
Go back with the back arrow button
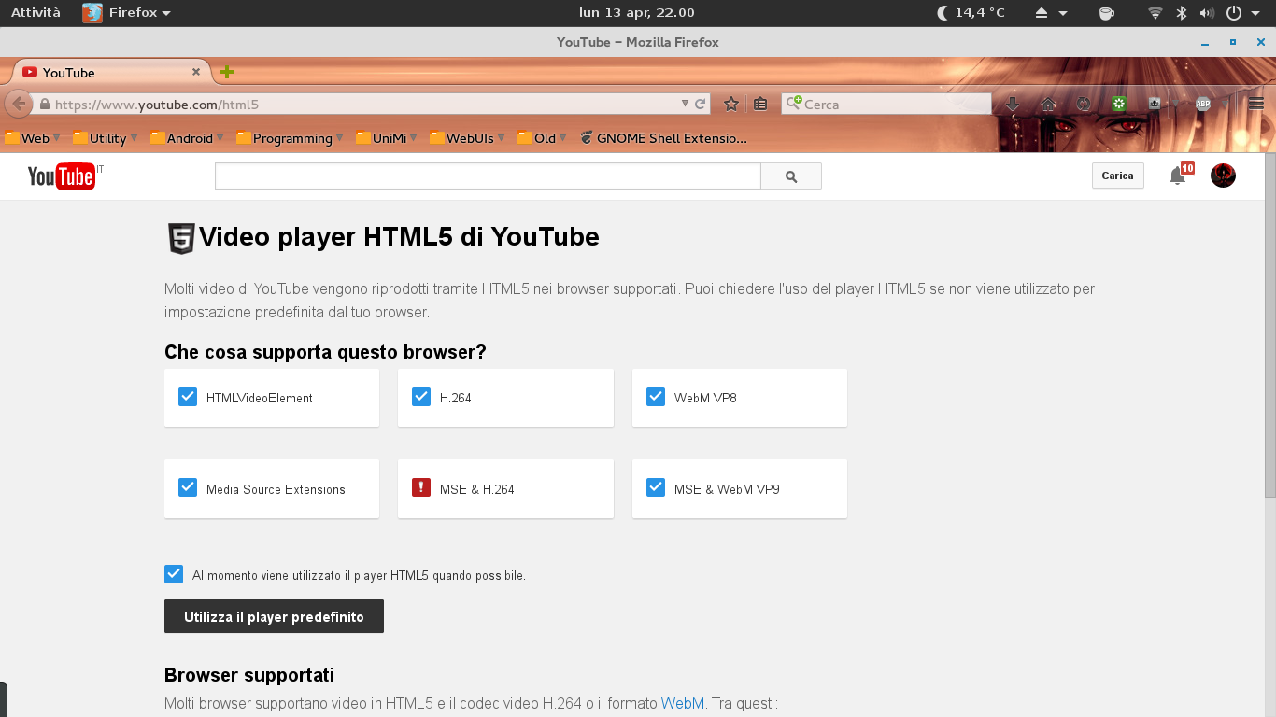pos(19,104)
